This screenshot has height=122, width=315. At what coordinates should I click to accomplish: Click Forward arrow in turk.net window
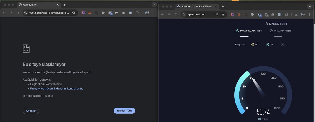pos(11,13)
